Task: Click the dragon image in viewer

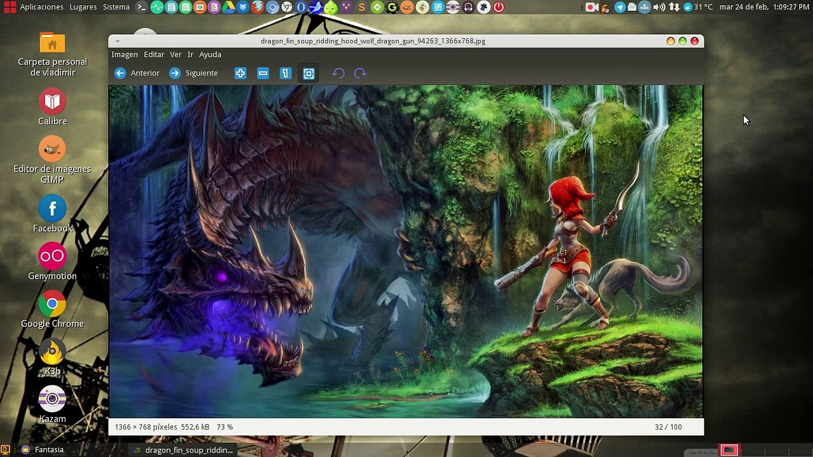Action: [x=406, y=251]
